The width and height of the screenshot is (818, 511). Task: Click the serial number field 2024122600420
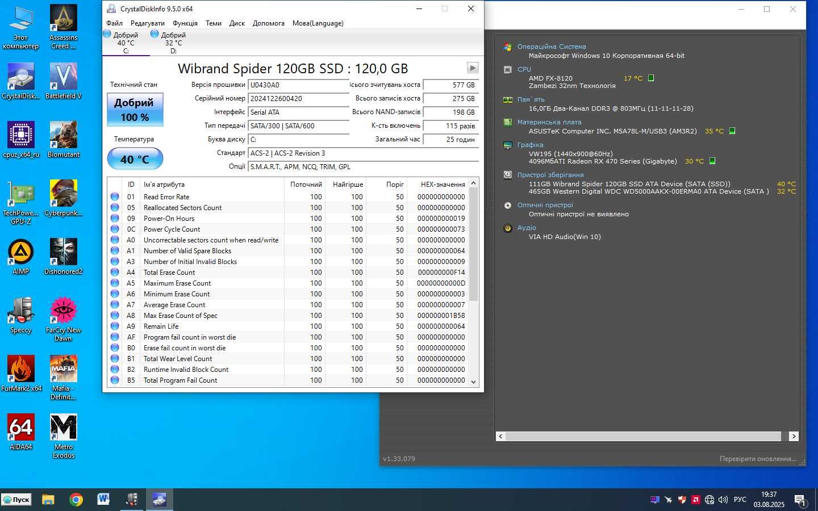point(299,99)
